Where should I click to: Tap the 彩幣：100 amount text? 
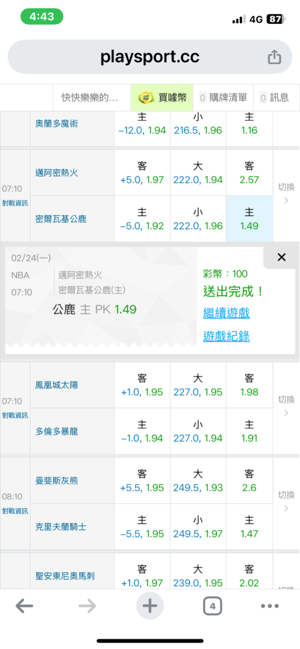(x=225, y=274)
